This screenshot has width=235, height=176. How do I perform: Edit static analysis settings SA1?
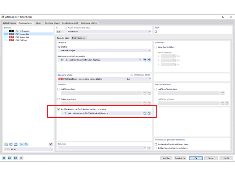149,60
